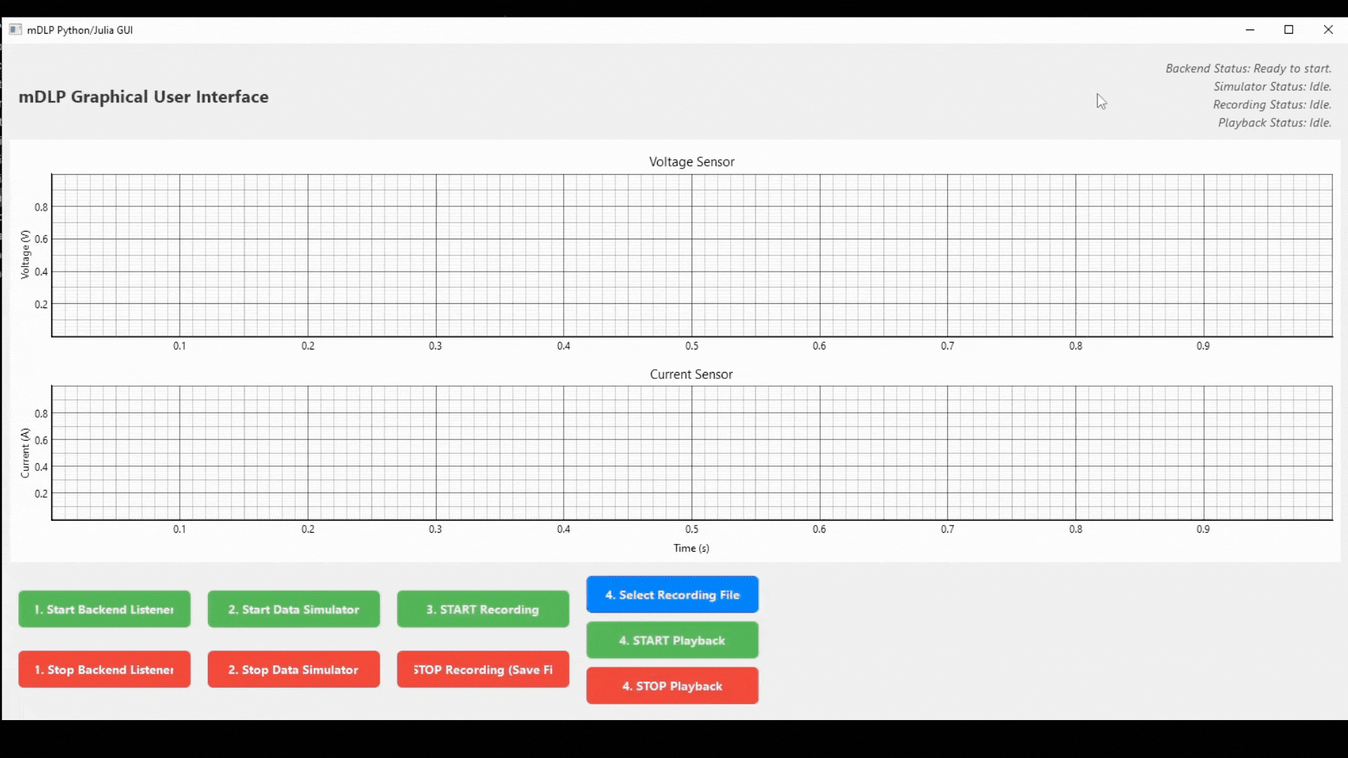The width and height of the screenshot is (1348, 758).
Task: Click the Time (s) axis label
Action: [x=692, y=548]
